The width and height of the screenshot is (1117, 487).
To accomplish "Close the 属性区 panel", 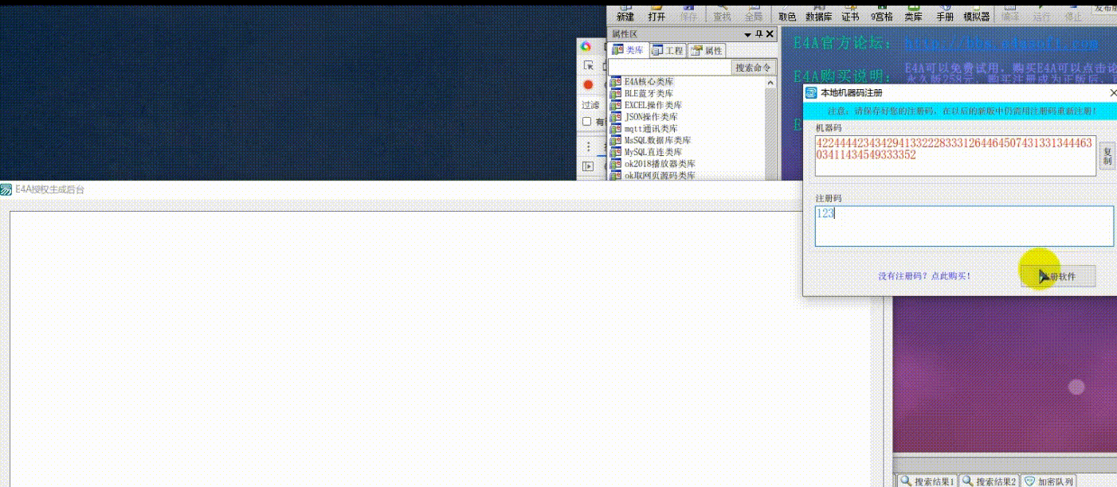I will coord(770,34).
